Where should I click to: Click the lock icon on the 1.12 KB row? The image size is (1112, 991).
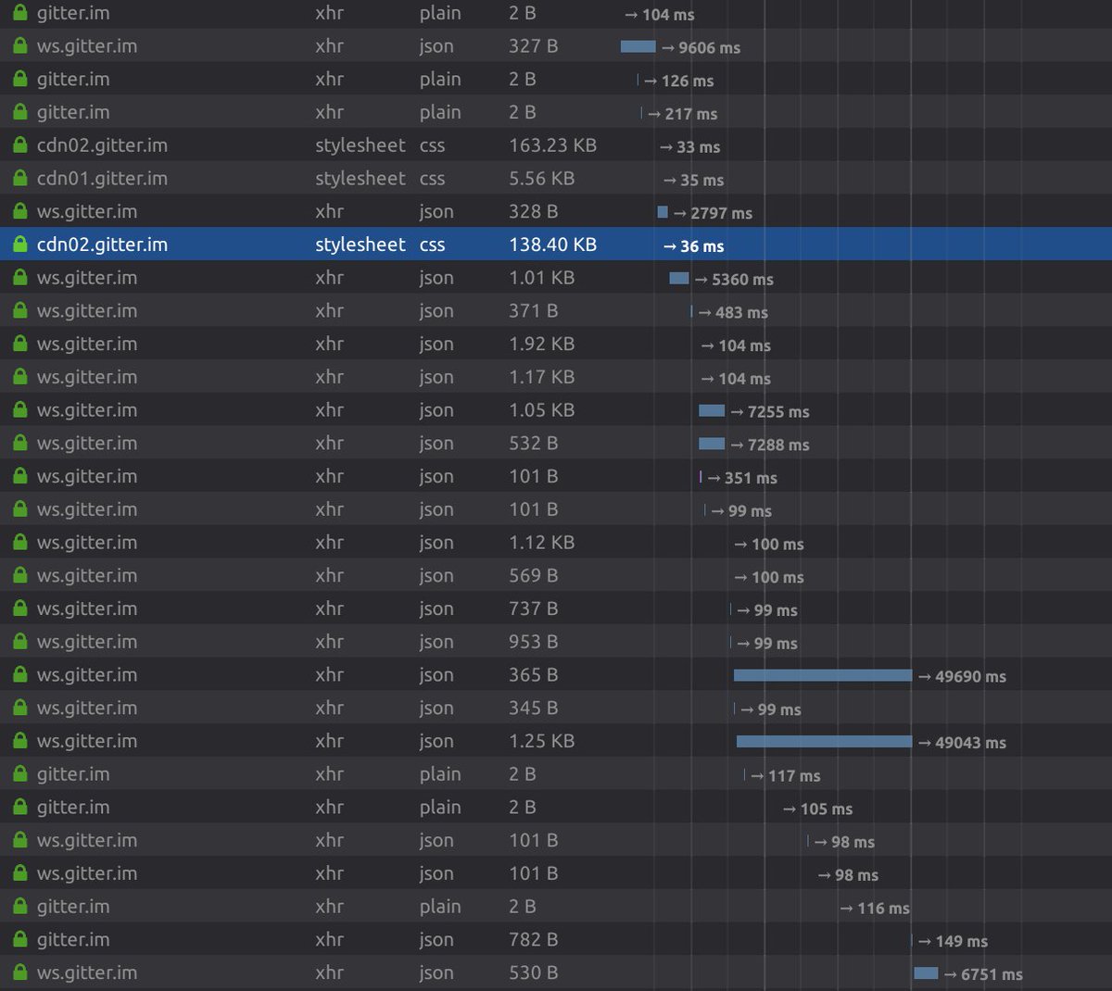tap(19, 543)
